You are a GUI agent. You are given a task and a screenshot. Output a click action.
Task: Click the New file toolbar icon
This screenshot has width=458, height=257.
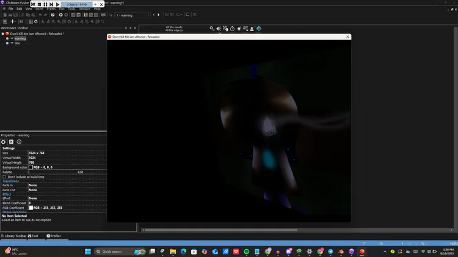tap(5, 15)
